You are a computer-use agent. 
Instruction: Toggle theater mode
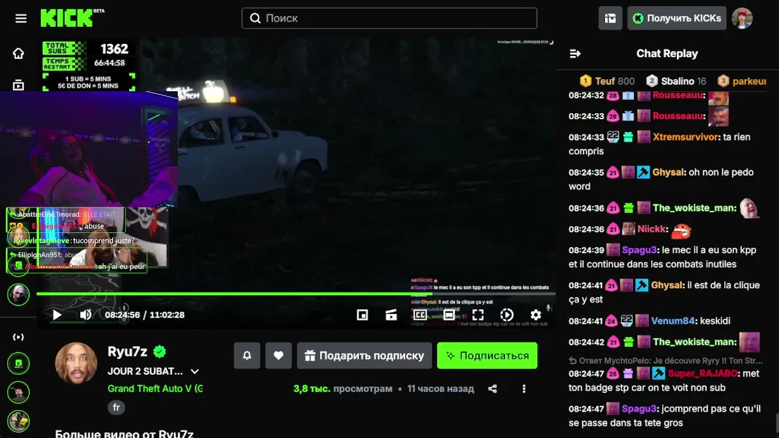pyautogui.click(x=449, y=315)
